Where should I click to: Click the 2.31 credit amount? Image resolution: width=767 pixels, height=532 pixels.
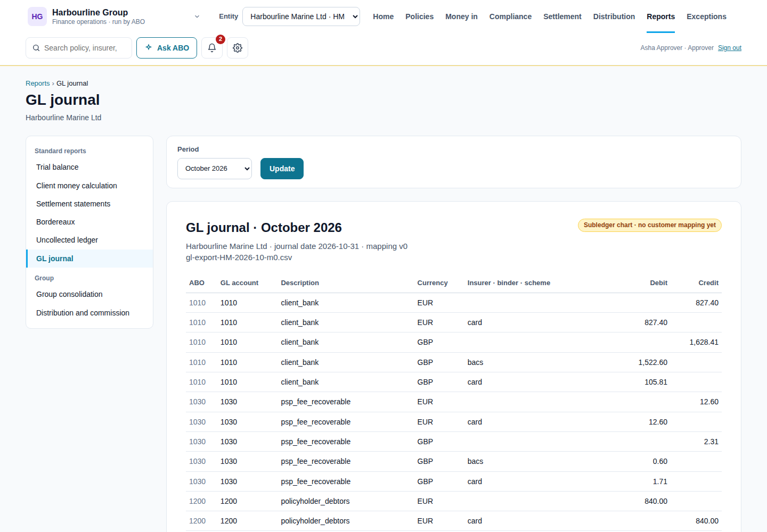tap(711, 442)
